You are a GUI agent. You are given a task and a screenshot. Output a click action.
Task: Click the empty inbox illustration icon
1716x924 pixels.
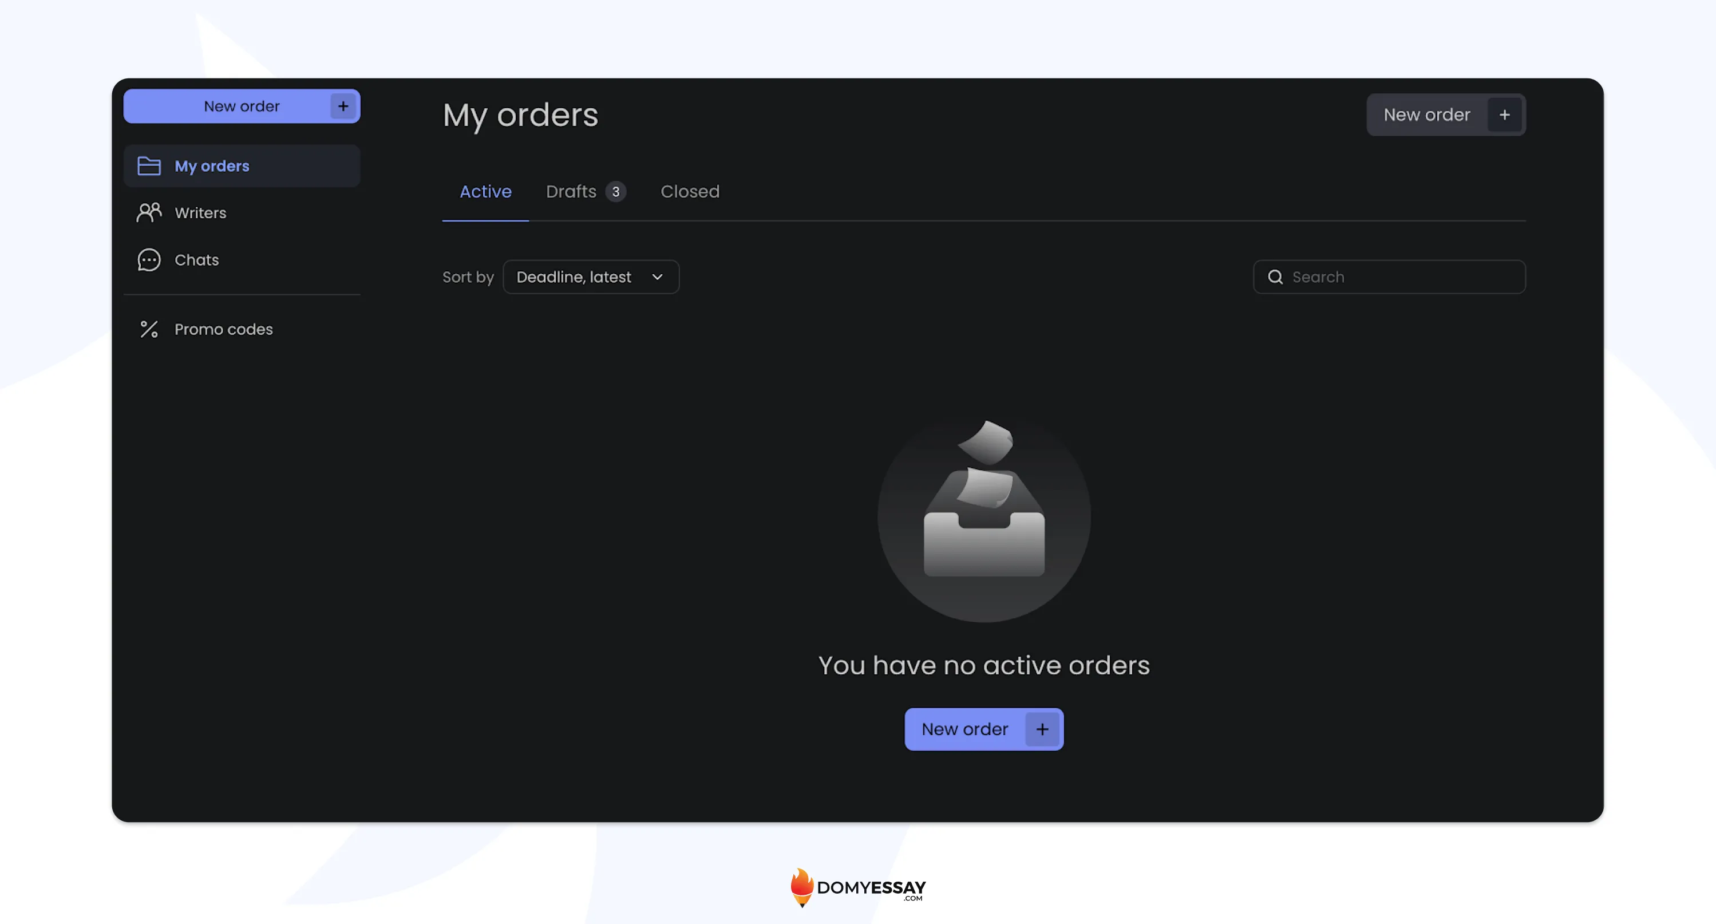coord(983,518)
